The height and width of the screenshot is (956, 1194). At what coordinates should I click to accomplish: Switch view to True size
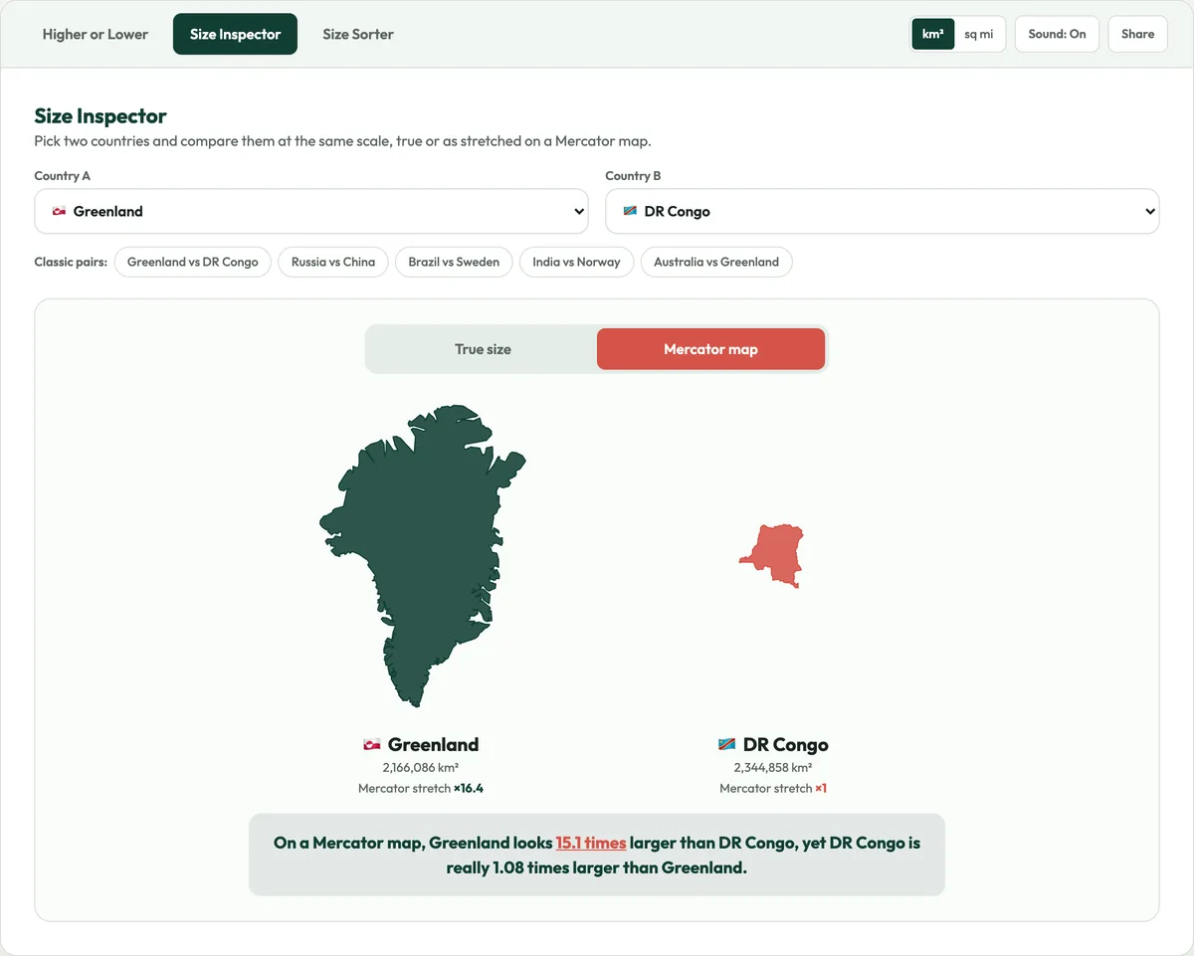(483, 349)
